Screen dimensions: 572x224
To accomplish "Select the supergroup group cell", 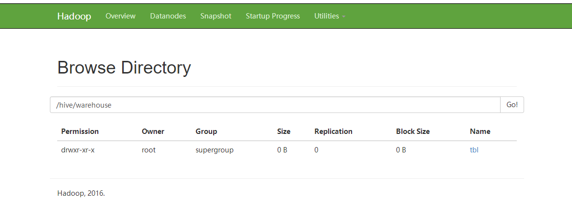I will (215, 150).
